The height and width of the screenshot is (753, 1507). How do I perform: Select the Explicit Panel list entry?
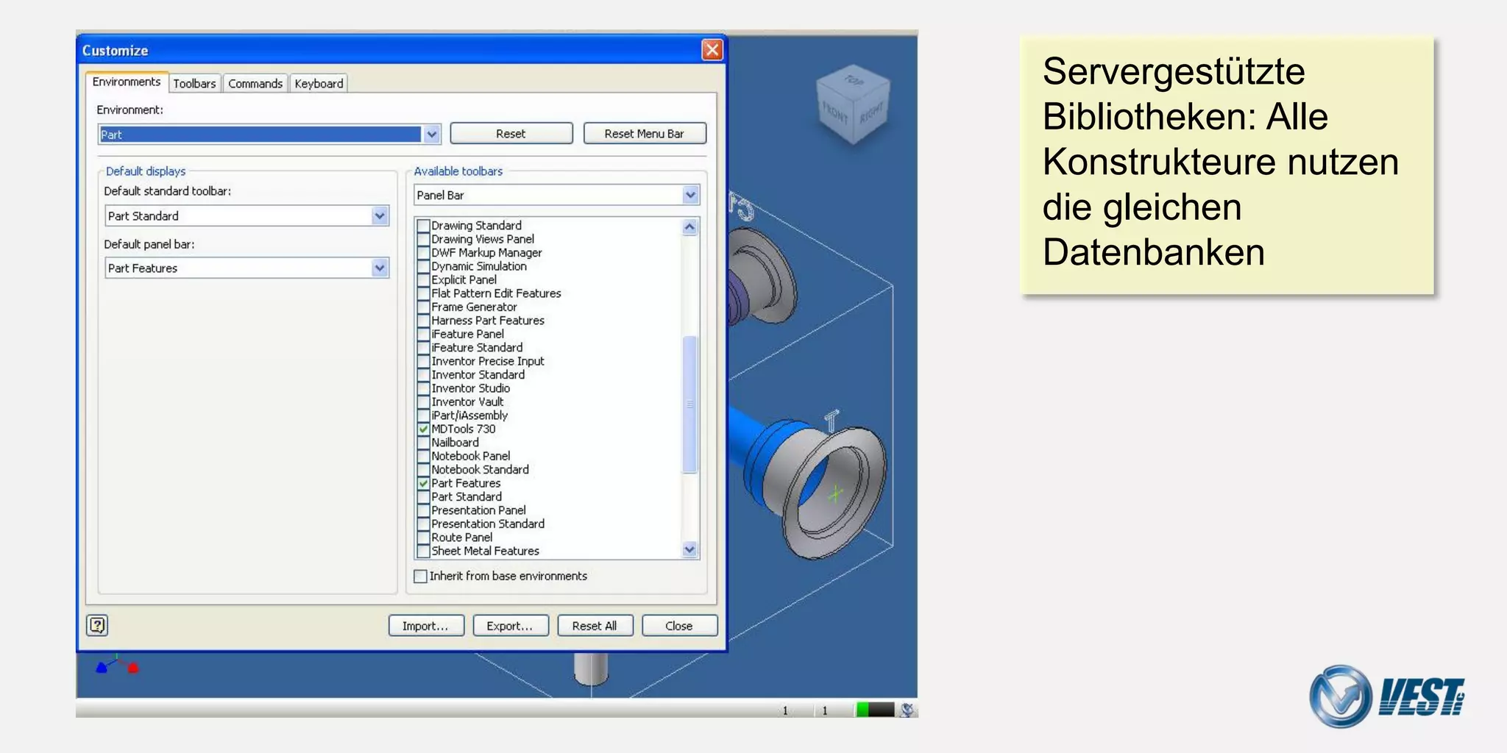tap(464, 280)
